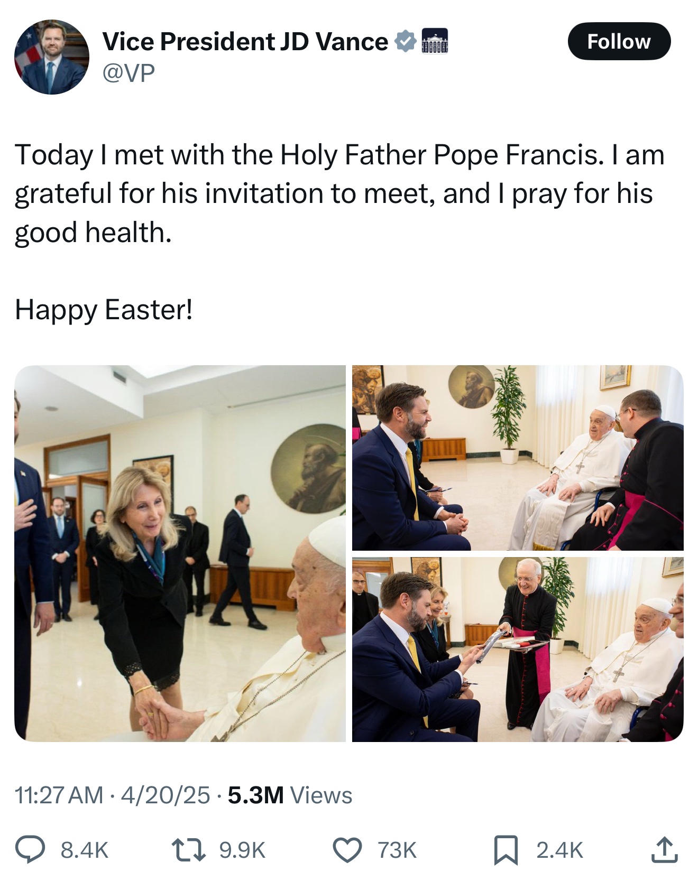698x890 pixels.
Task: Open the round profile avatar picture
Action: (52, 57)
